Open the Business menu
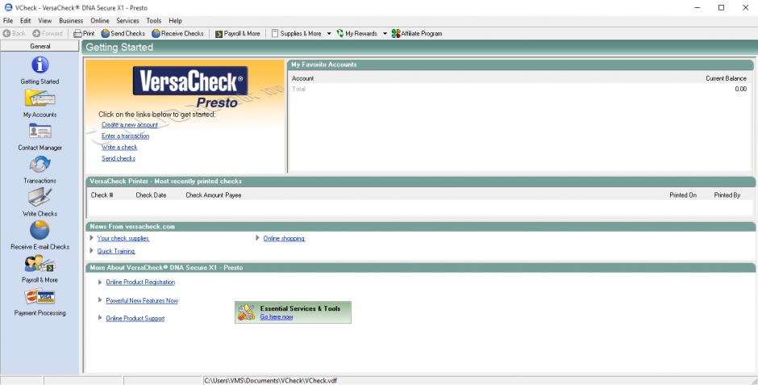This screenshot has height=385, width=758. click(x=71, y=21)
